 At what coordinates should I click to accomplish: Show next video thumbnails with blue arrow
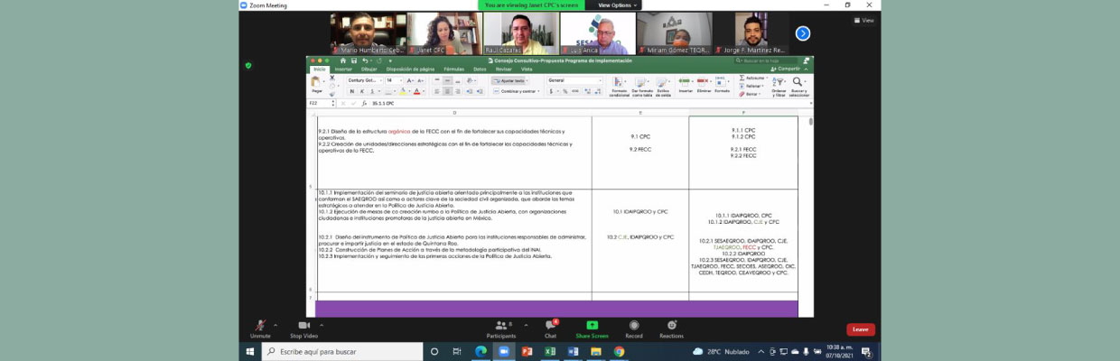point(802,33)
